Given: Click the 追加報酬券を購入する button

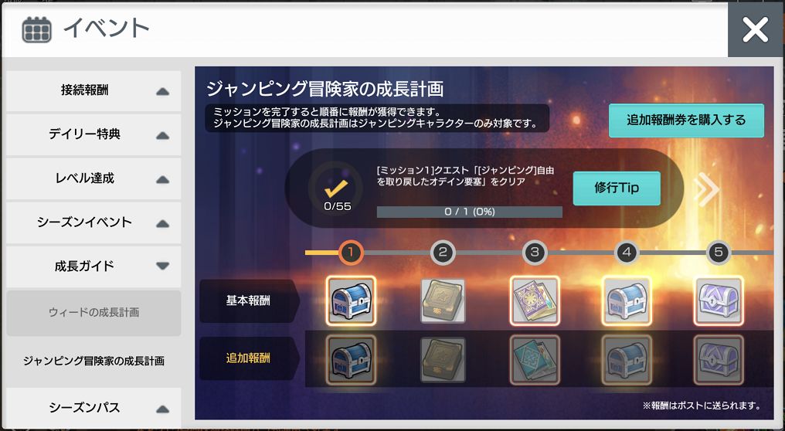Looking at the screenshot, I should click(686, 120).
